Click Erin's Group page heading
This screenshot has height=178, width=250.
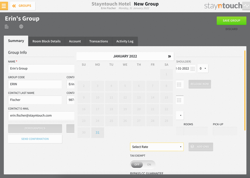22,18
